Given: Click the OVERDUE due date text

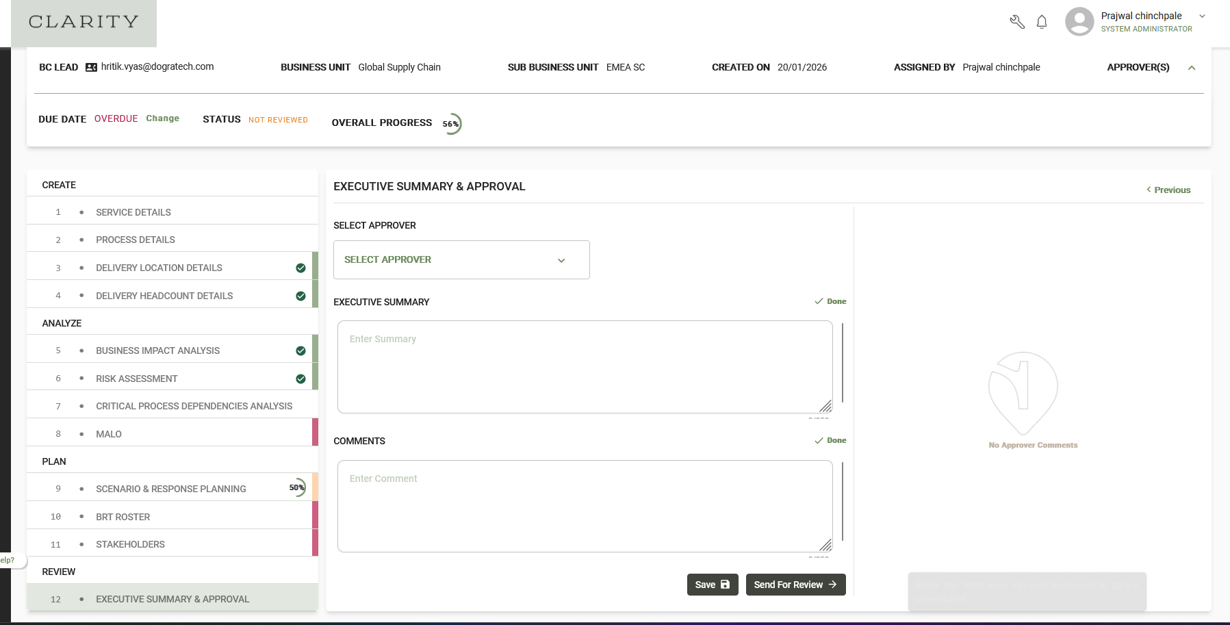Looking at the screenshot, I should point(116,118).
